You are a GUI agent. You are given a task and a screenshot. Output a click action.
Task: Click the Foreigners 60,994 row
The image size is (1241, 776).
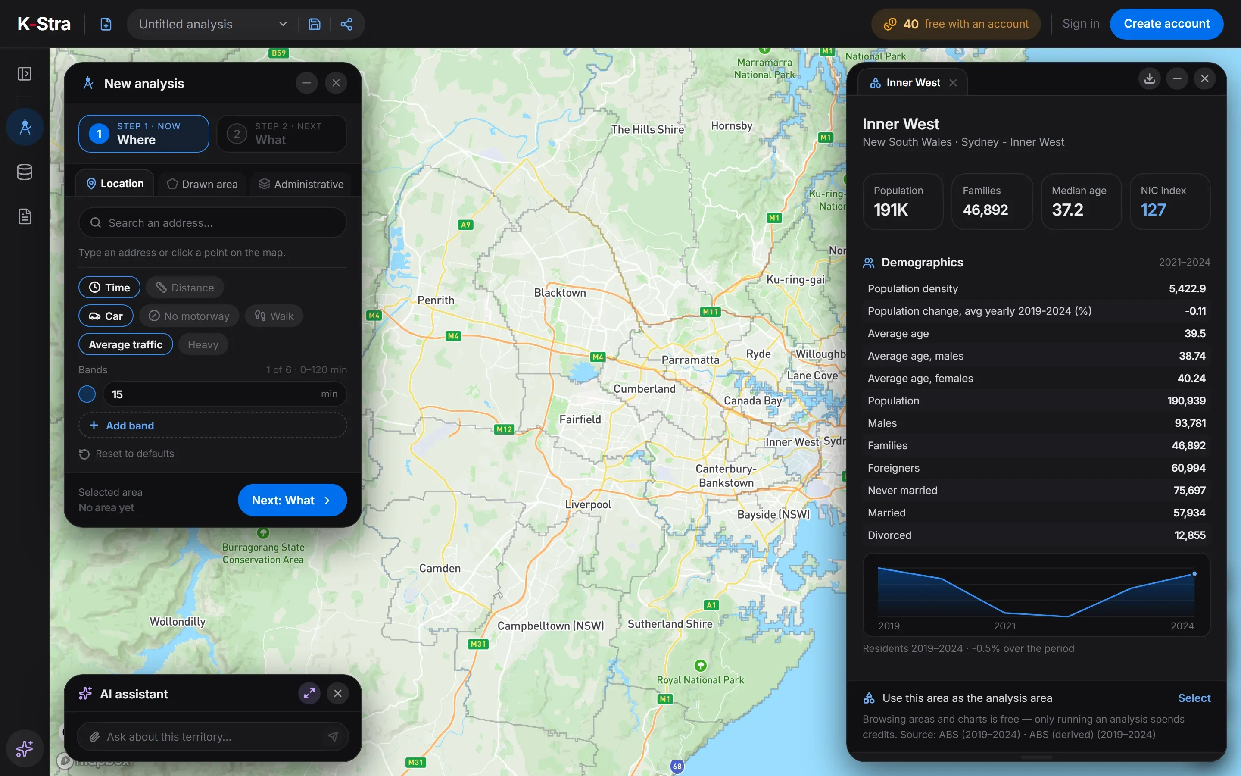coord(1036,468)
